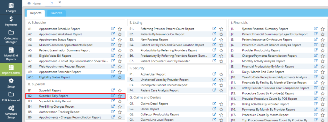Favorite Patients By Insurance Co. Report star

click(x=221, y=34)
